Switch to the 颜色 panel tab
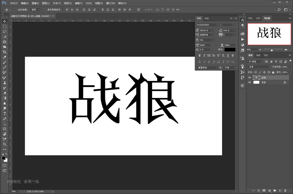This screenshot has height=194, width=293. tap(250, 18)
